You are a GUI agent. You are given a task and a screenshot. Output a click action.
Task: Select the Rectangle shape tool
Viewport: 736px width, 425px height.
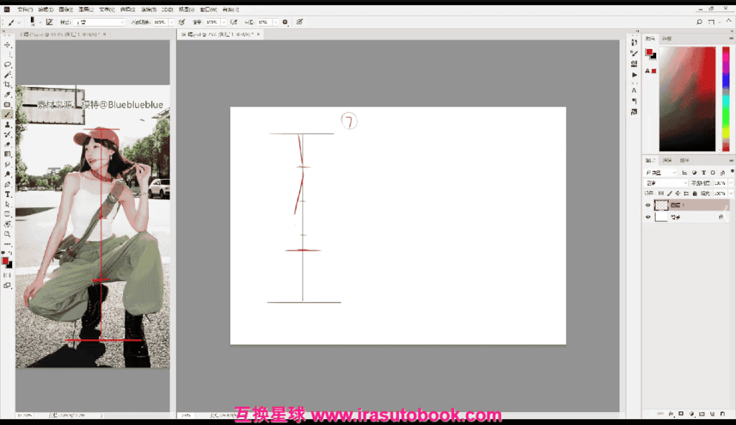7,214
